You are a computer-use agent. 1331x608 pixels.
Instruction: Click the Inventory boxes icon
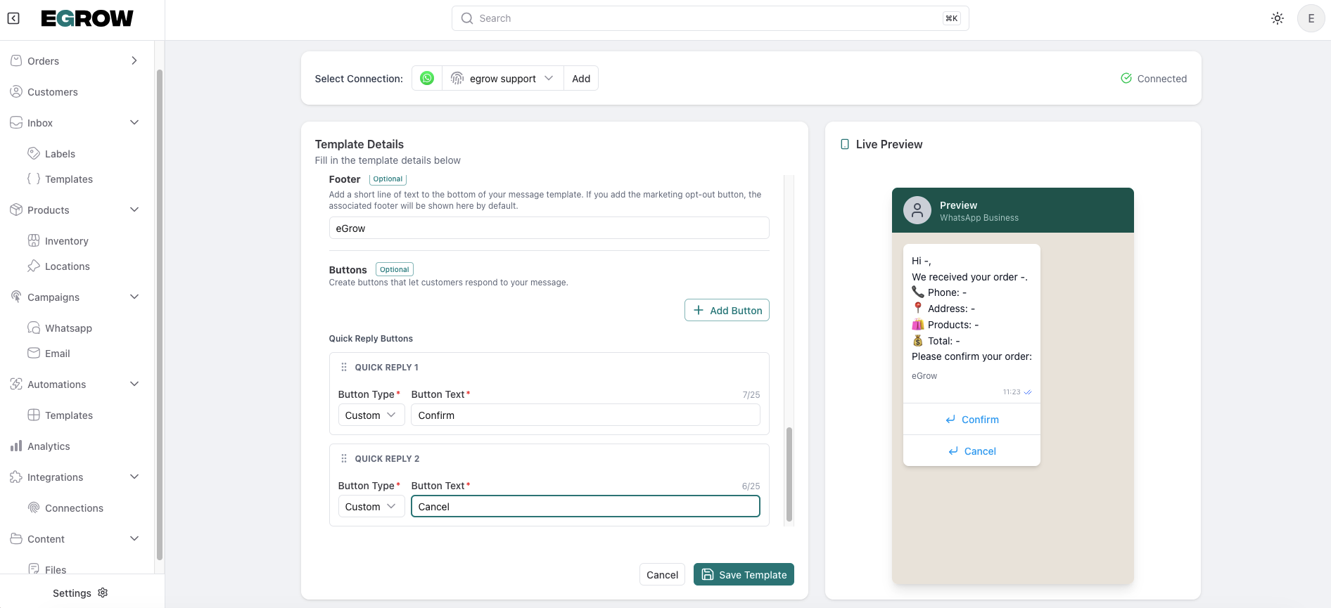pos(34,240)
